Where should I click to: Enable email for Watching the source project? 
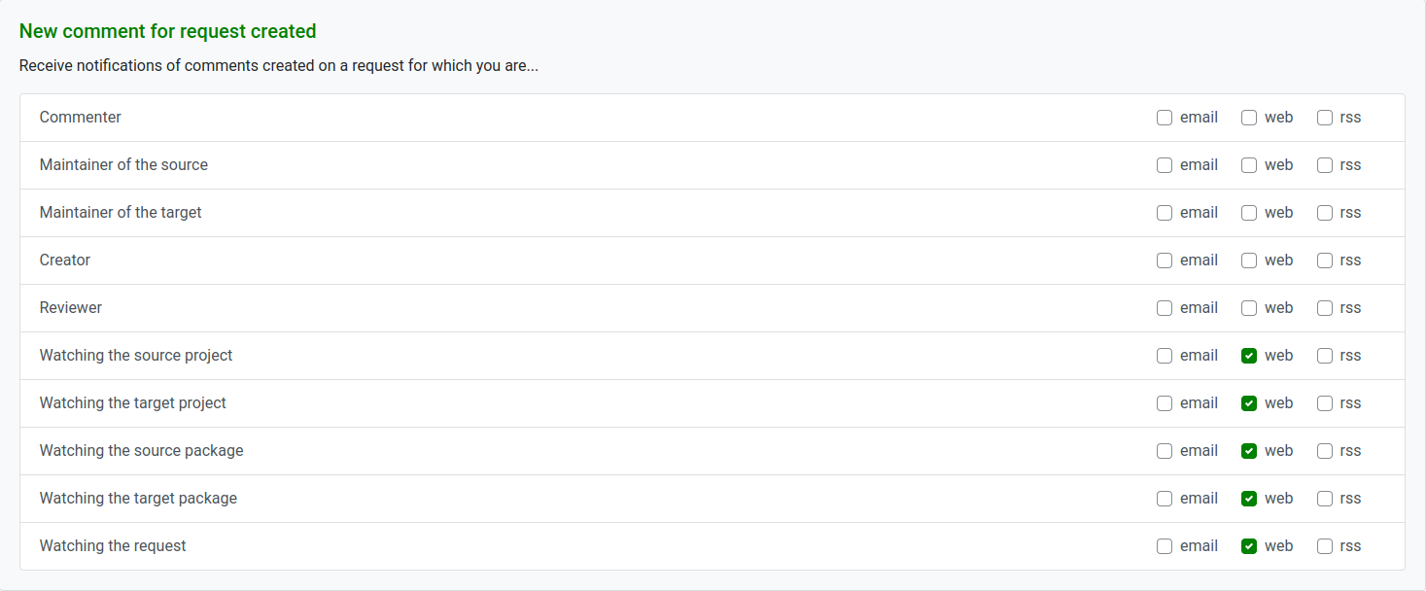pos(1165,356)
